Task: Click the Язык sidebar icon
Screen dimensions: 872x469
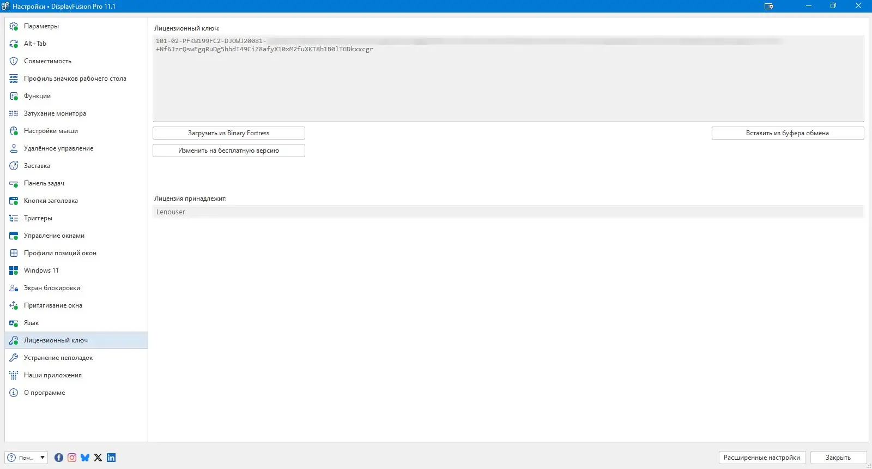Action: 14,323
